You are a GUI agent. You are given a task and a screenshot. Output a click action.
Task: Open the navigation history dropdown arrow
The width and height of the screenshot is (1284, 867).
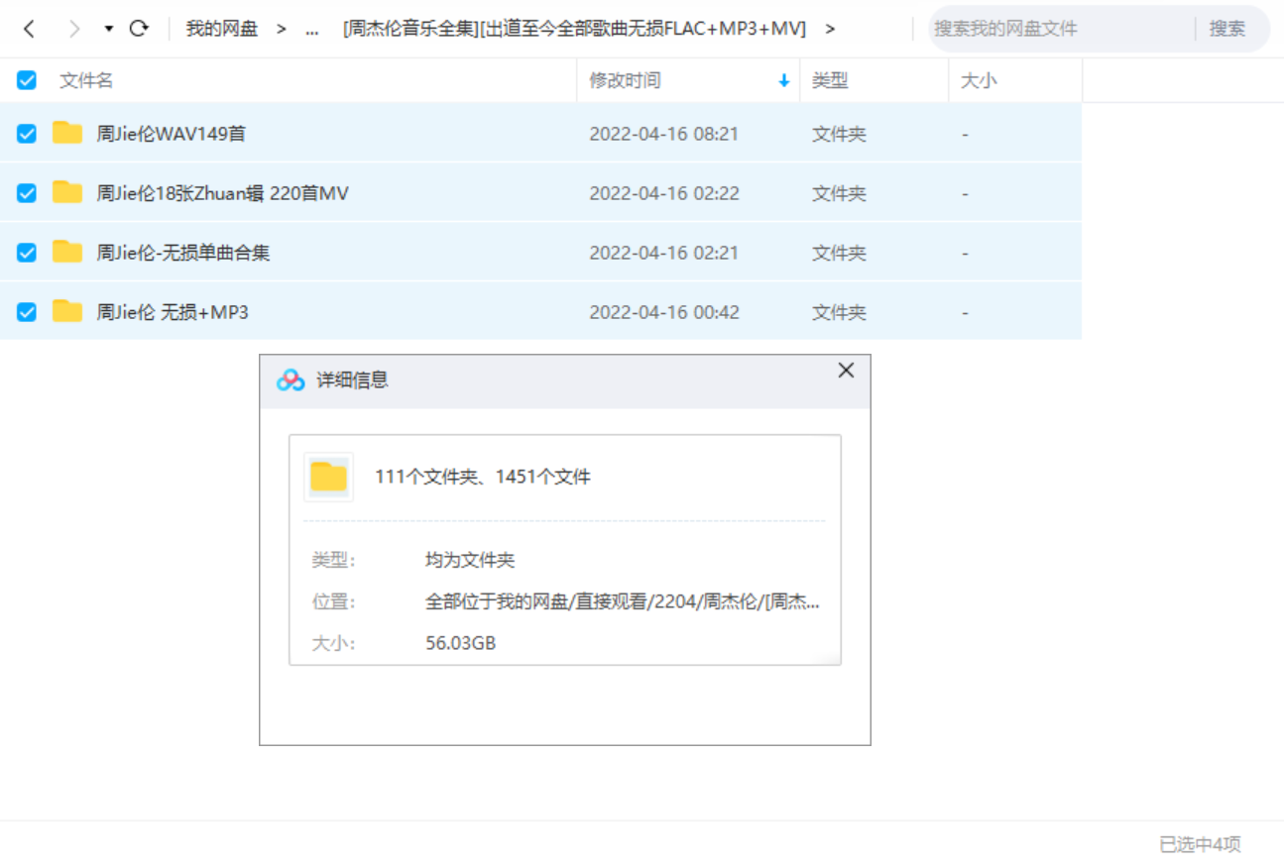pyautogui.click(x=108, y=29)
